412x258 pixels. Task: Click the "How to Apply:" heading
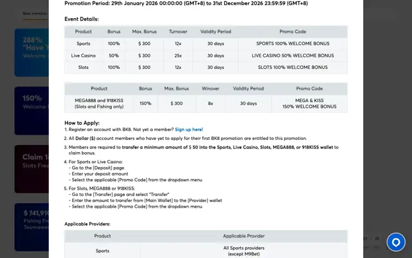[x=82, y=123]
